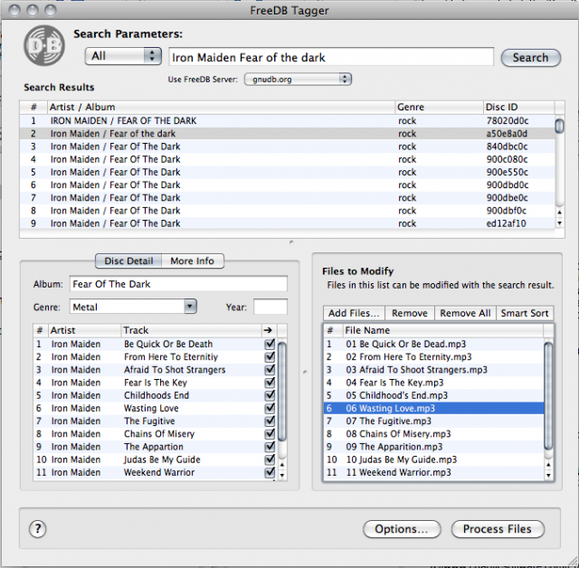Viewport: 579px width, 568px height.
Task: Click the arrow column header icon
Action: [x=269, y=331]
